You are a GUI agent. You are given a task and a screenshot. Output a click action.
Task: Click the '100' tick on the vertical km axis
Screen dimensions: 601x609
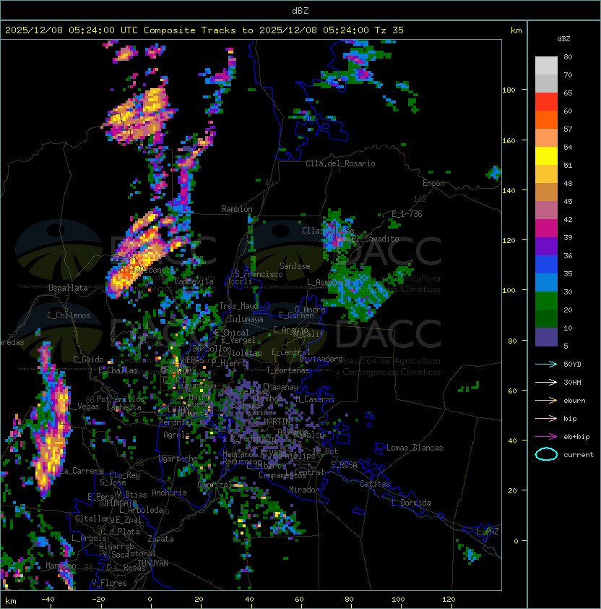(509, 291)
